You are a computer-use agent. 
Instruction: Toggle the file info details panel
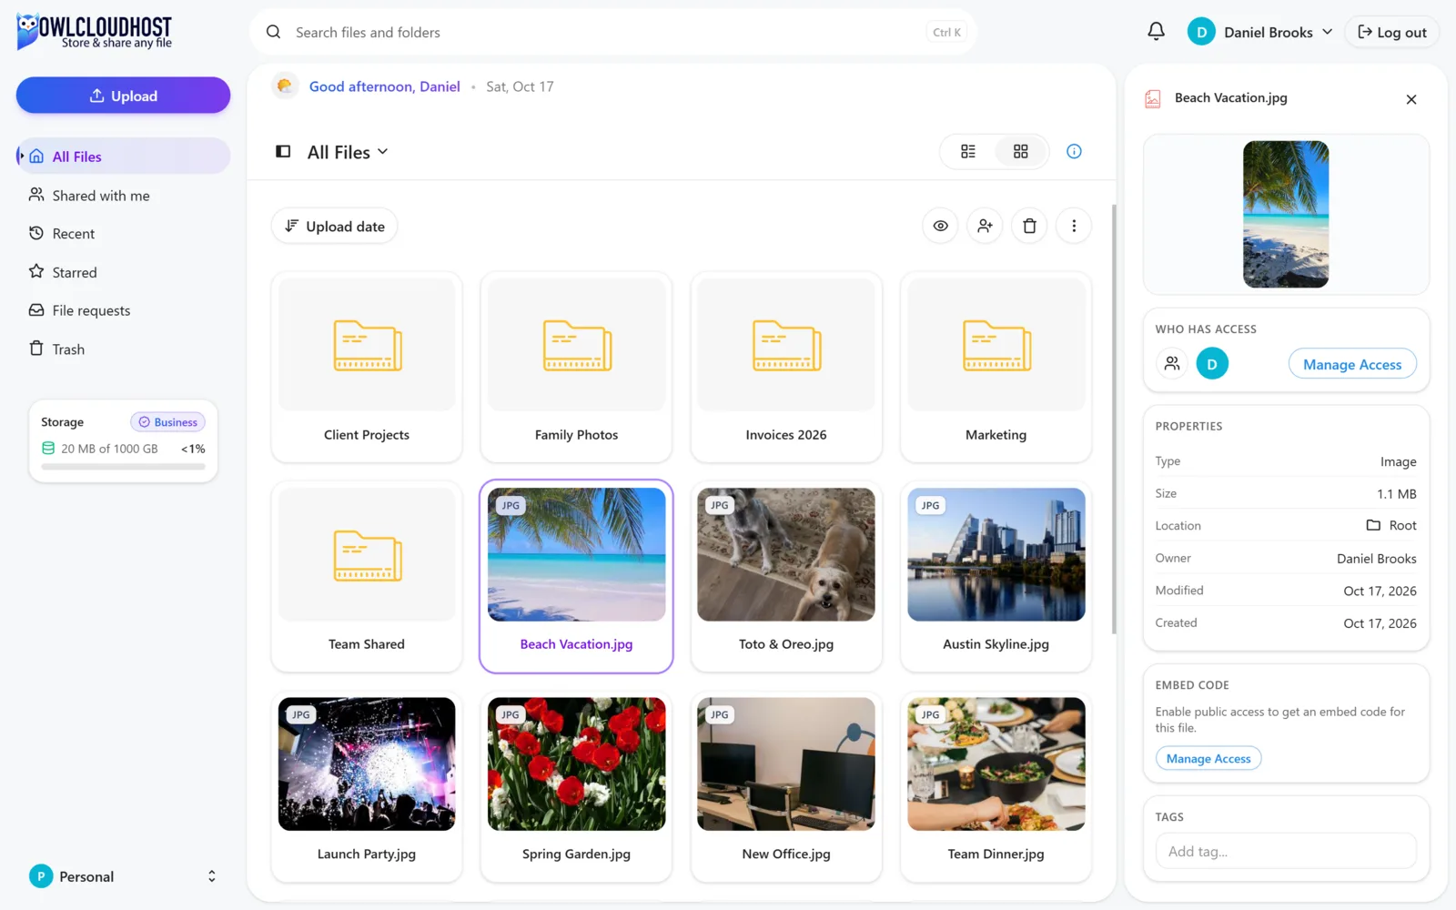1074,151
